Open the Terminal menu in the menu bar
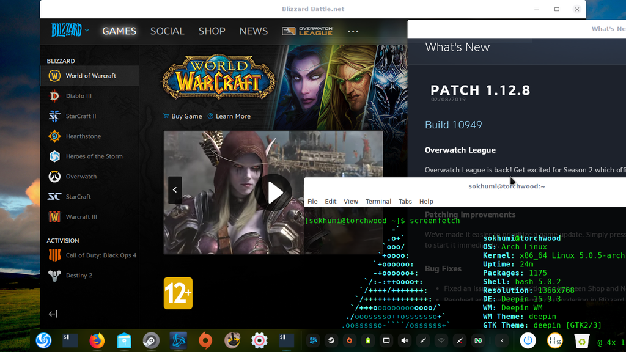The width and height of the screenshot is (626, 352). pyautogui.click(x=378, y=202)
